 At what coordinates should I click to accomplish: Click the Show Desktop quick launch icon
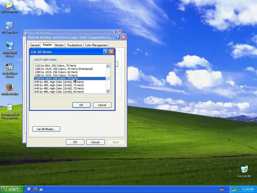pyautogui.click(x=29, y=189)
